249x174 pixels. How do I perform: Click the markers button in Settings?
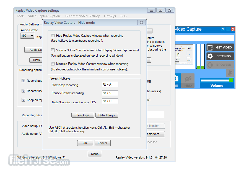(x=156, y=134)
